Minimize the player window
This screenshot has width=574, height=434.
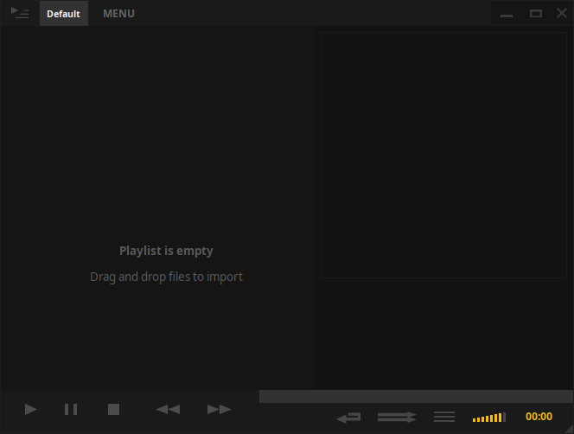pos(507,14)
